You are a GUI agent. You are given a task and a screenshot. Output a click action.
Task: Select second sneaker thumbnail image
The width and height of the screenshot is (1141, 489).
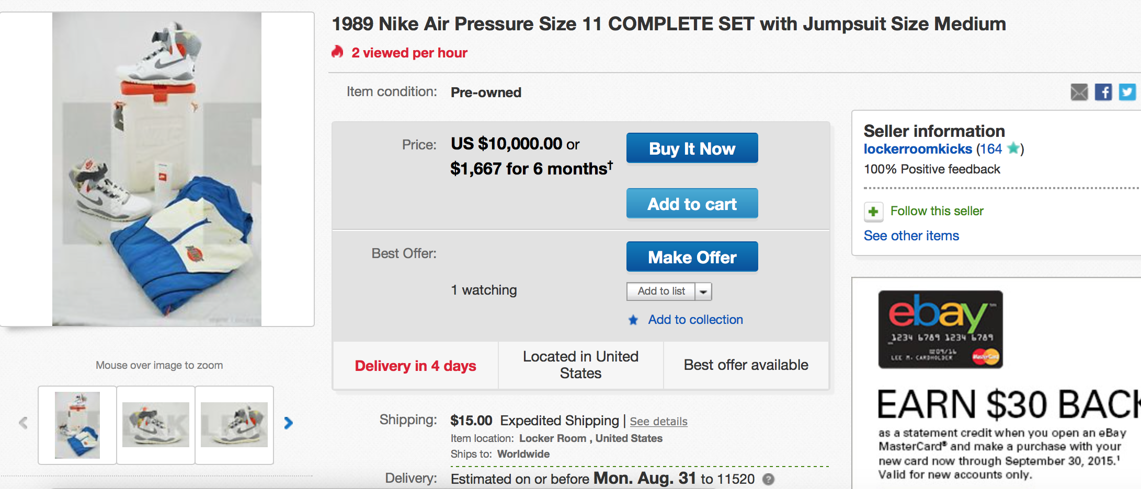[x=156, y=425]
